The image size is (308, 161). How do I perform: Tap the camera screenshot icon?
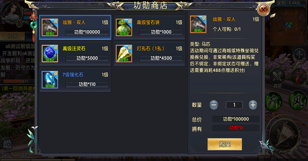point(7,145)
